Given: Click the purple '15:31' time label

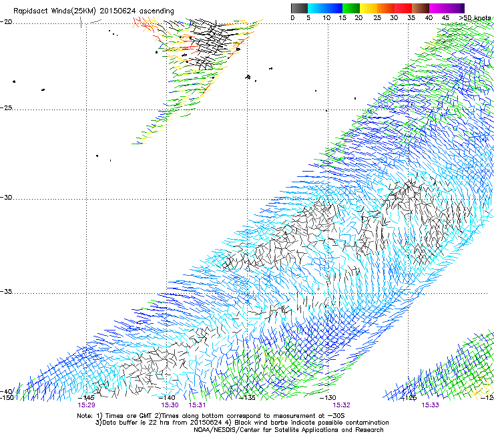Looking at the screenshot, I should (x=197, y=405).
